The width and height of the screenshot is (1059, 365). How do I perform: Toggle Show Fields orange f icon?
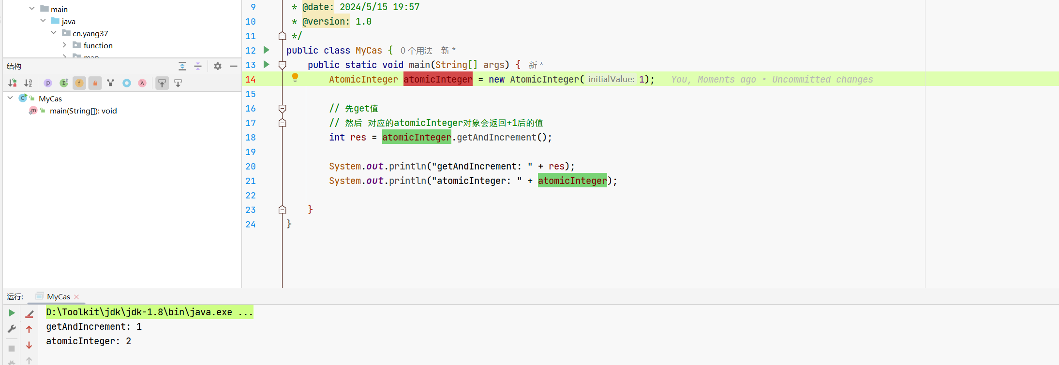click(x=79, y=83)
